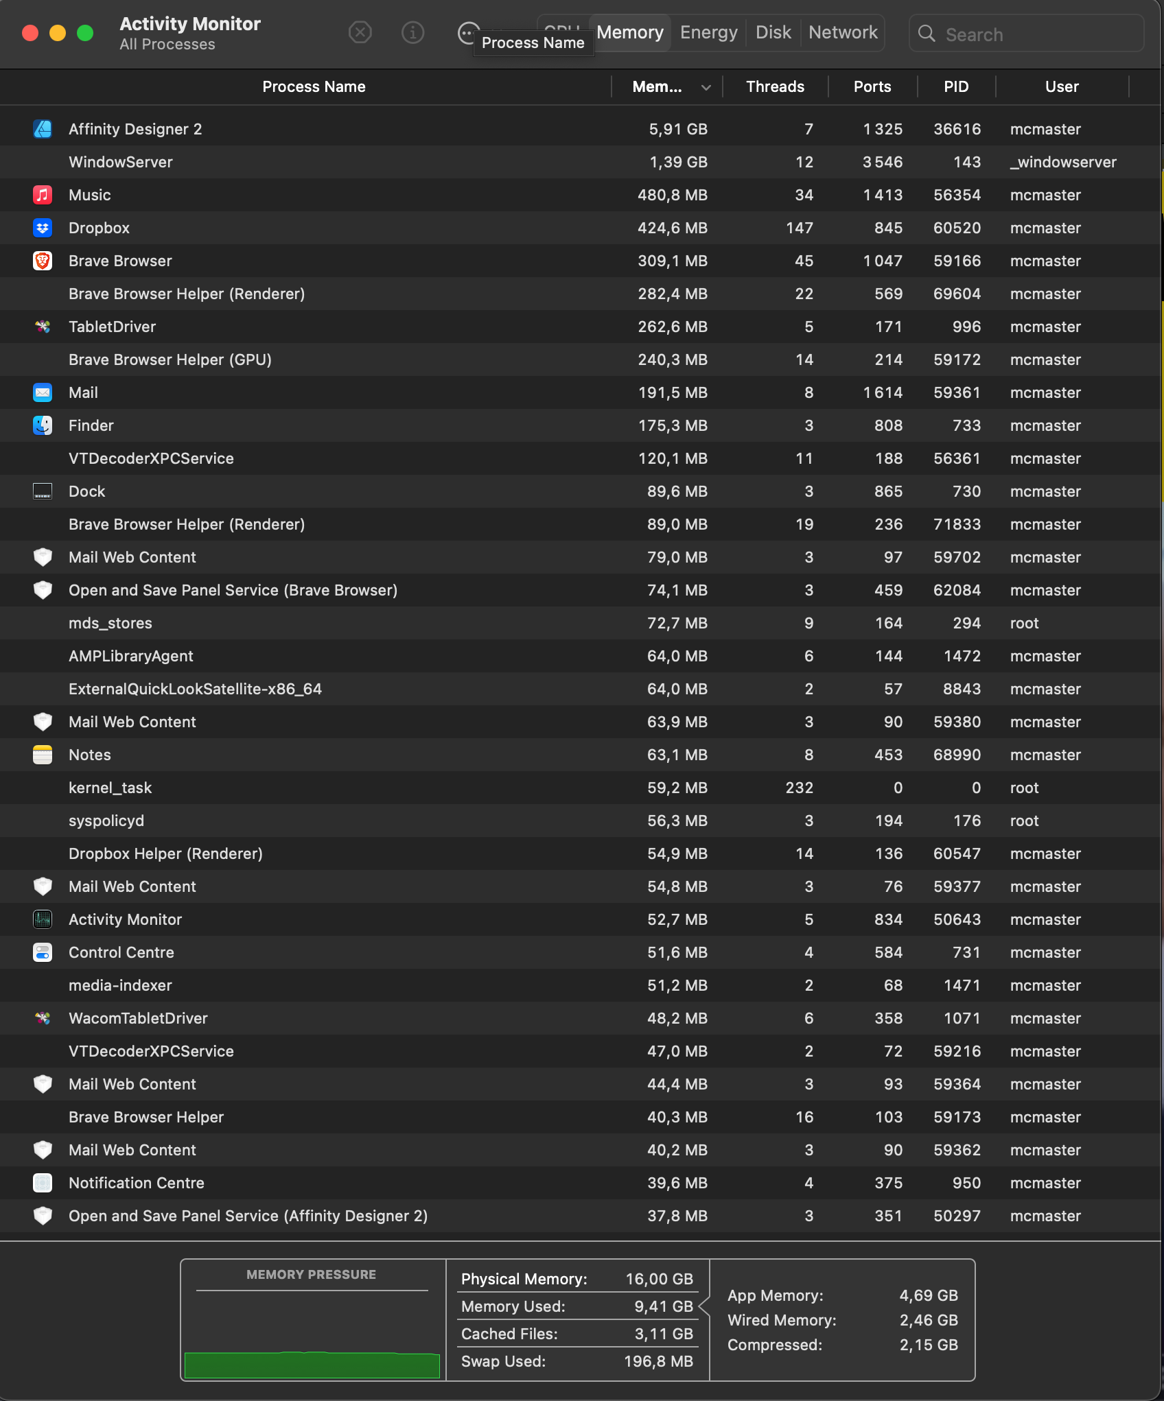
Task: Click the Brave Browser app icon
Action: pyautogui.click(x=43, y=261)
